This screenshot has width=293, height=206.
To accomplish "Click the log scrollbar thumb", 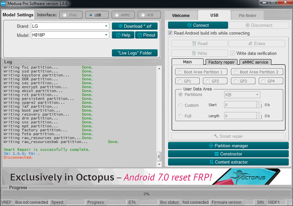I will click(x=159, y=156).
